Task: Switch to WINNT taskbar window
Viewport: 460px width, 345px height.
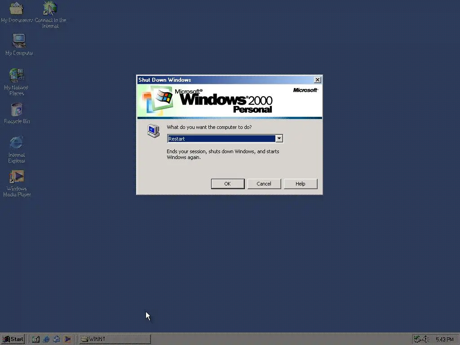Action: point(115,339)
